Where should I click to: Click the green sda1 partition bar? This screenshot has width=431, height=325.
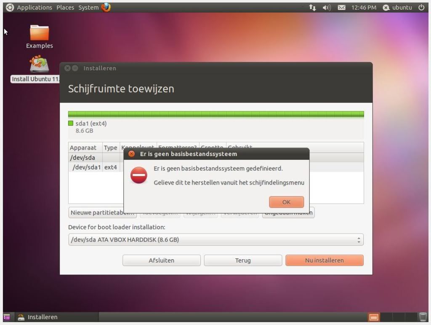[x=215, y=114]
